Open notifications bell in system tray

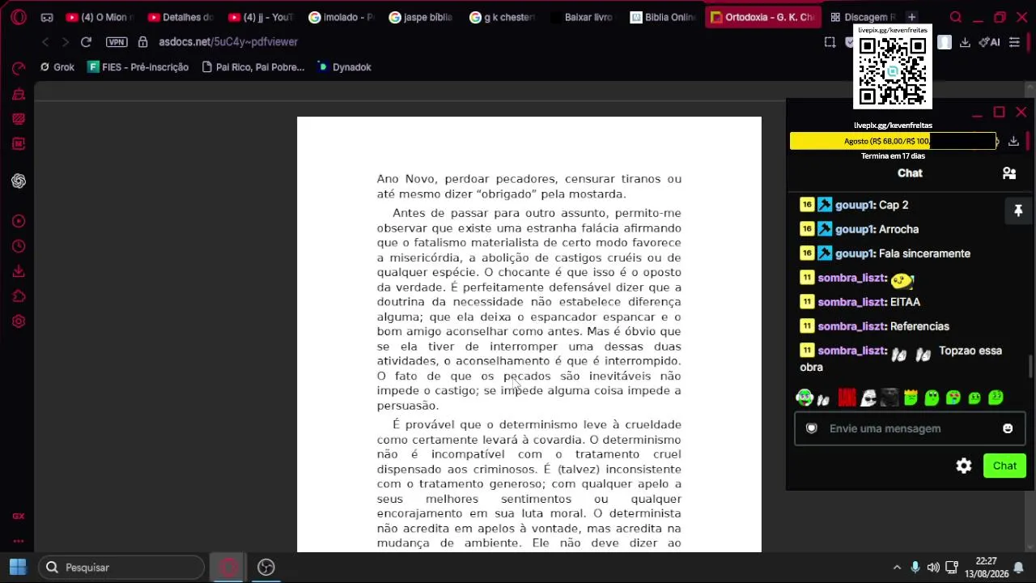(1019, 568)
